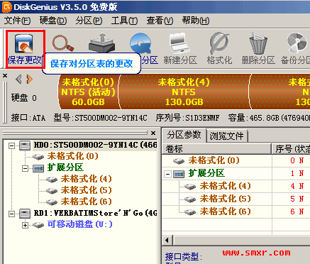Select 未格式化(4) in the left tree
The width and height of the screenshot is (310, 264).
coord(87,179)
